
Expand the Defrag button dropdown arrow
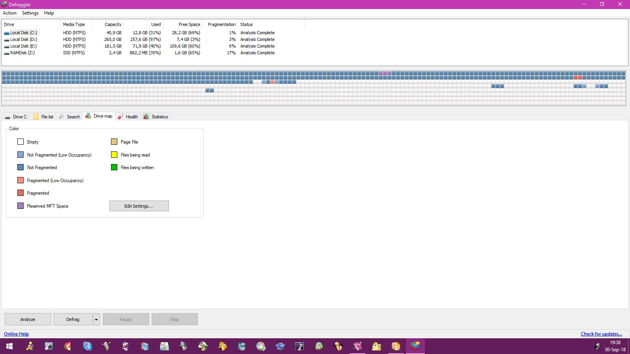point(96,319)
